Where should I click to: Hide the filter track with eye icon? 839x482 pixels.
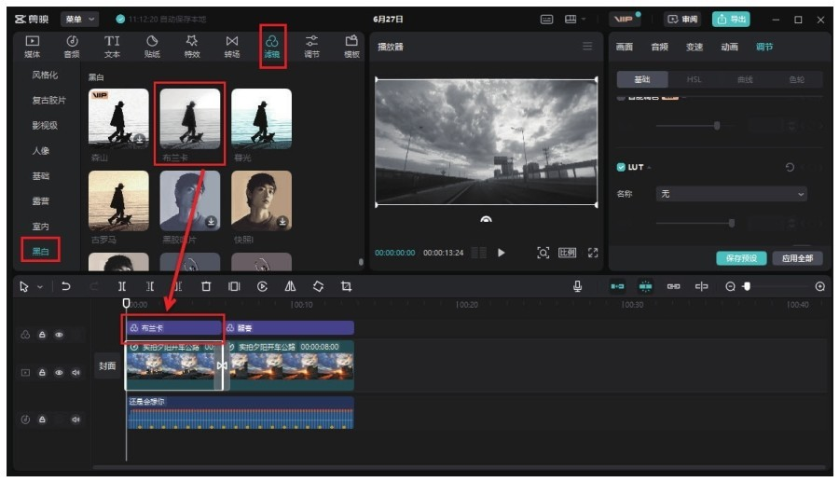pos(59,335)
